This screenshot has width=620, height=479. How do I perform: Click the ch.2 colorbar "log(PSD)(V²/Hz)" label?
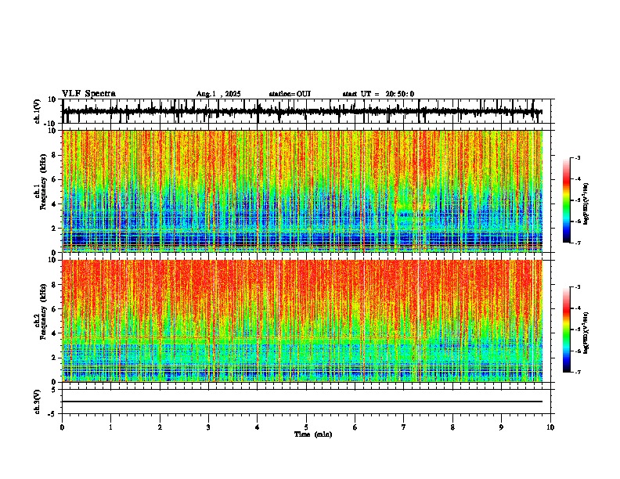pyautogui.click(x=586, y=333)
